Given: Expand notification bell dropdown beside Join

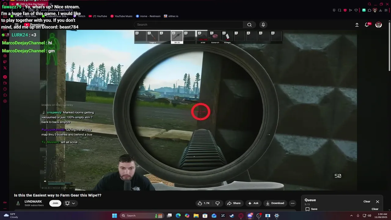Looking at the screenshot, I should 70,203.
